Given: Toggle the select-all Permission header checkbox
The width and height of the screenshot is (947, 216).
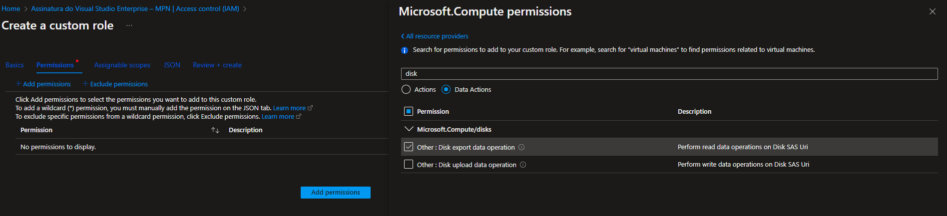Looking at the screenshot, I should (409, 111).
